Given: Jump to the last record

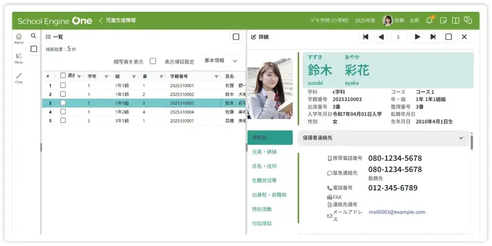Looking at the screenshot, I should [433, 37].
